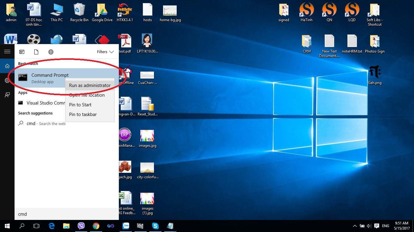Choose Pin to Start option
This screenshot has width=414, height=232.
pyautogui.click(x=80, y=105)
